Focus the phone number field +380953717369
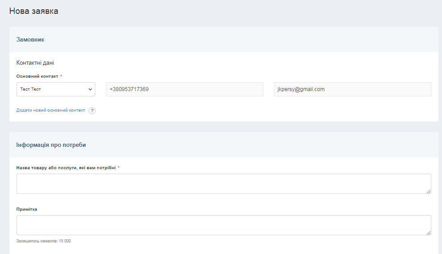This screenshot has height=254, width=442. 184,89
